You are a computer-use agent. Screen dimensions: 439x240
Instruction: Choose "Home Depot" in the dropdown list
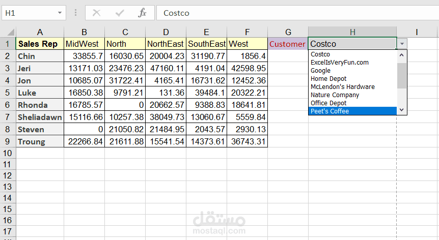(x=328, y=79)
